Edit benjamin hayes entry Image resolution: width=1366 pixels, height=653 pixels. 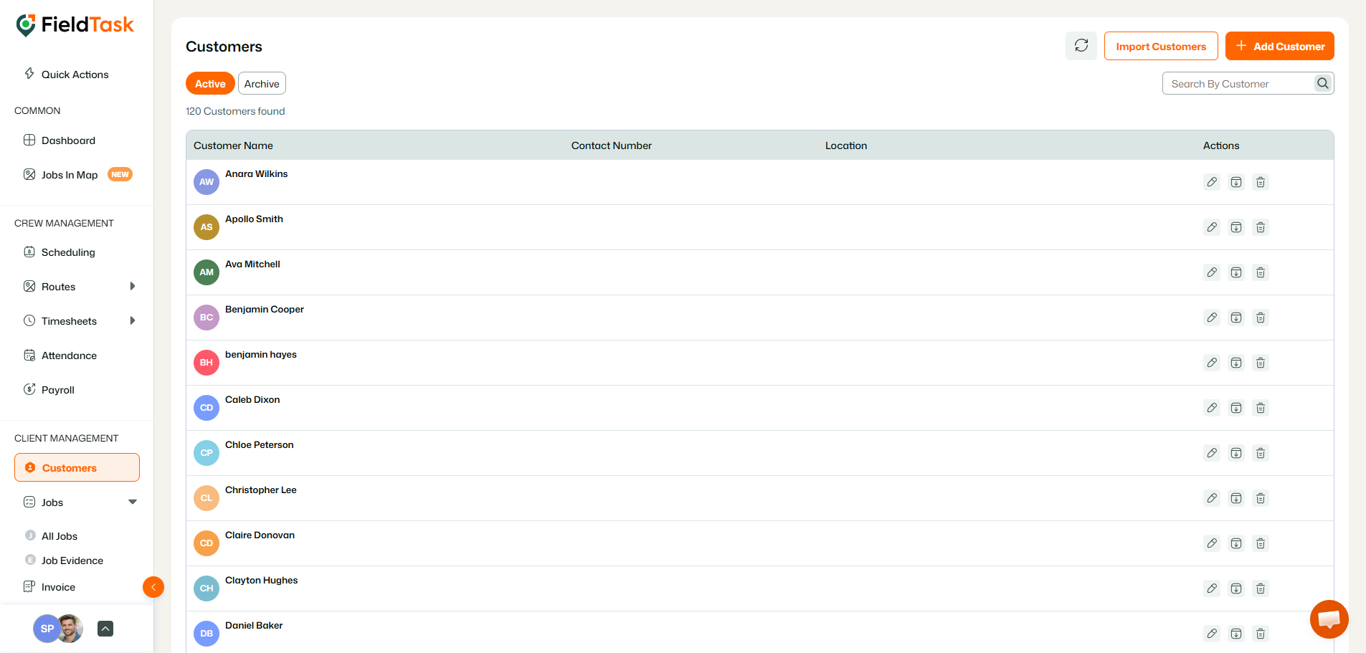pyautogui.click(x=1212, y=363)
